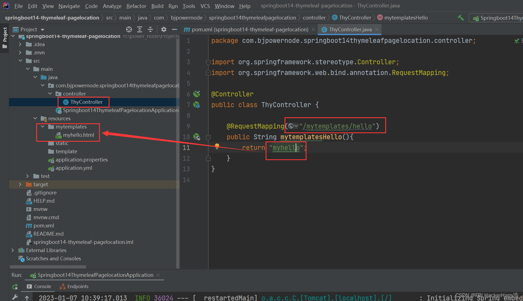The image size is (523, 301).
Task: Open the Project side tool window button
Action: [5, 38]
